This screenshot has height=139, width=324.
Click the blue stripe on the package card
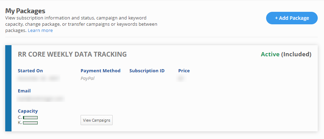[8, 88]
